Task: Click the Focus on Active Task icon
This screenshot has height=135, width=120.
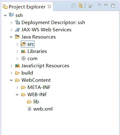Action: (90, 6)
